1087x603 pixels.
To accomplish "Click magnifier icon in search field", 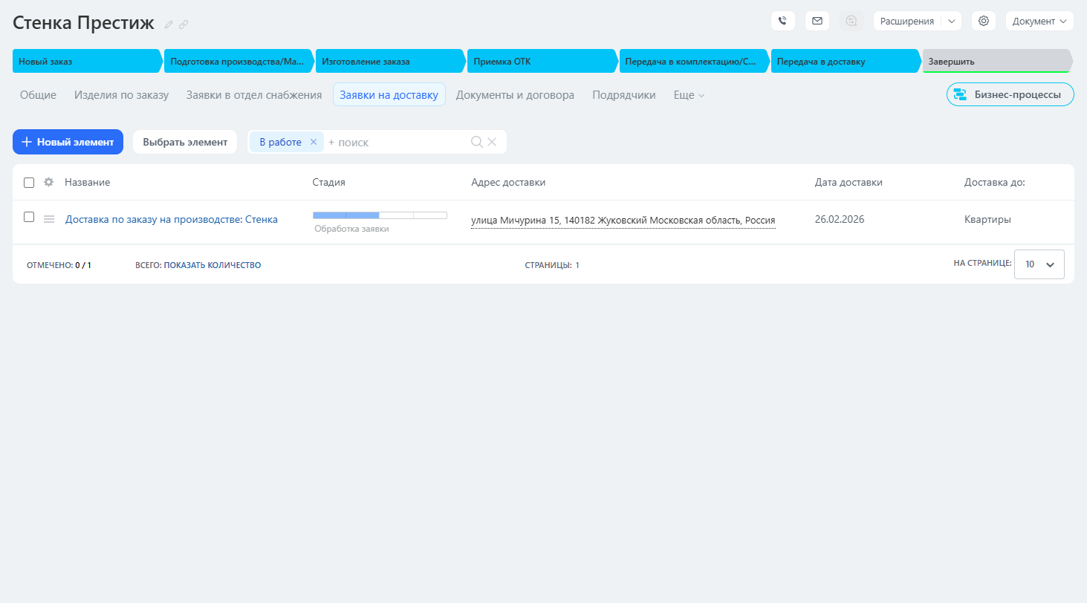I will pyautogui.click(x=477, y=142).
